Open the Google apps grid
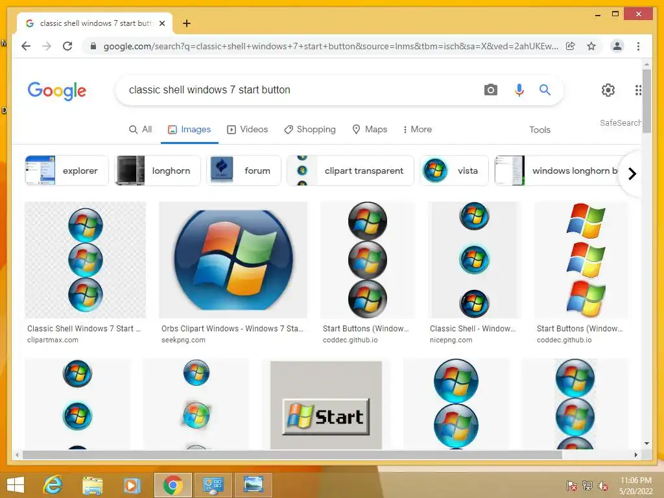This screenshot has width=664, height=498. (x=638, y=89)
